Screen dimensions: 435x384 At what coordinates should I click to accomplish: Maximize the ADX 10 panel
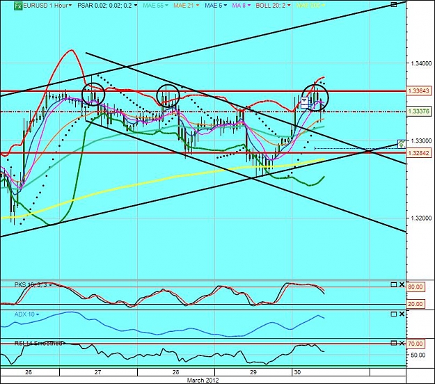[394, 314]
